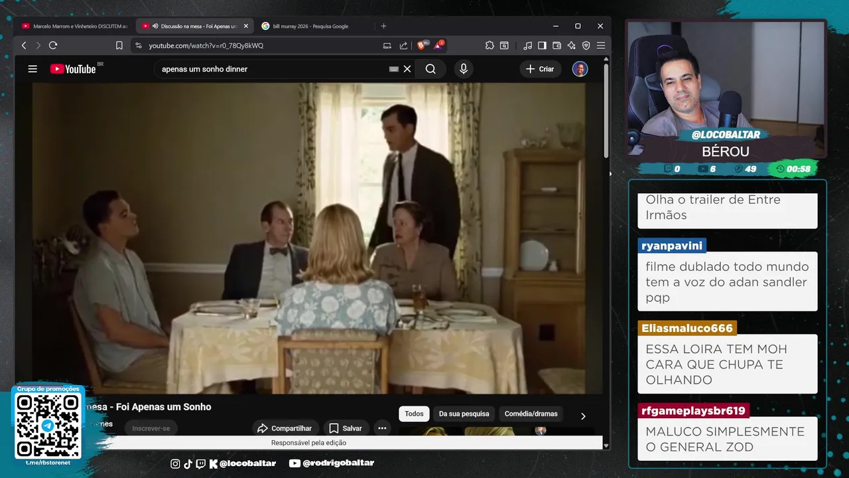
Task: Open the YouTube guide hamburger menu
Action: click(33, 69)
